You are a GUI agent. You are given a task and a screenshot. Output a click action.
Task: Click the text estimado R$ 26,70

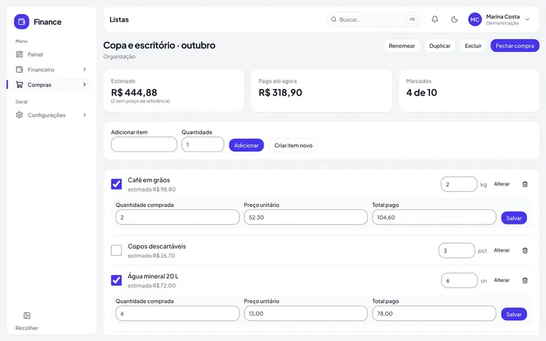(151, 255)
